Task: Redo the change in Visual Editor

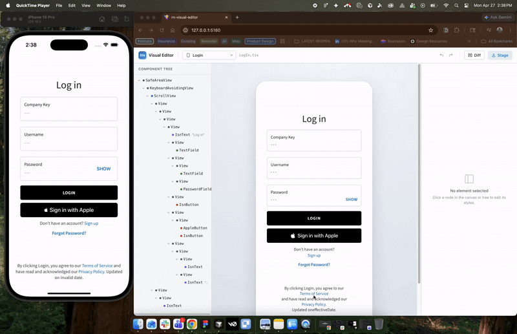Action: (x=450, y=56)
